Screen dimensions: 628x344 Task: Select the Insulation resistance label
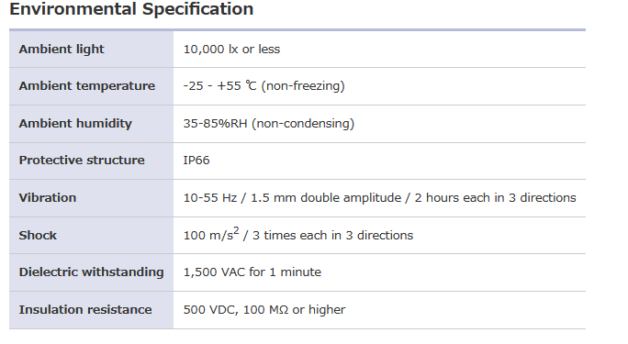tap(85, 310)
